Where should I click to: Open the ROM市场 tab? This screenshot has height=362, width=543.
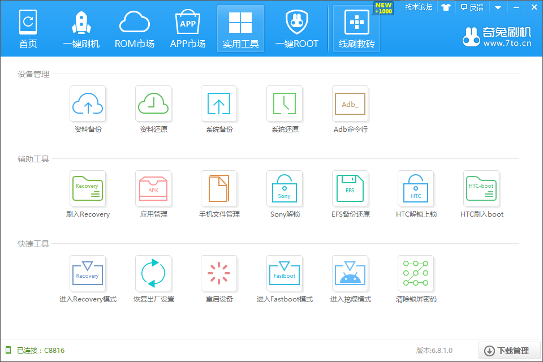[135, 28]
